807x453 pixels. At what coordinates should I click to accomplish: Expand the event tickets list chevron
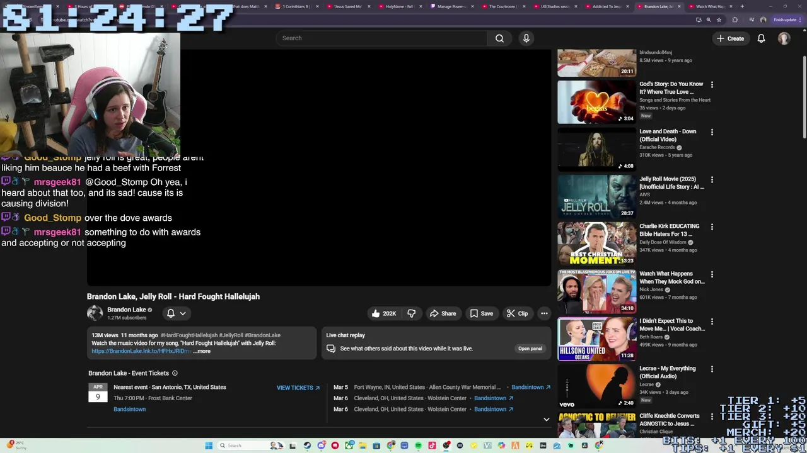pyautogui.click(x=546, y=419)
